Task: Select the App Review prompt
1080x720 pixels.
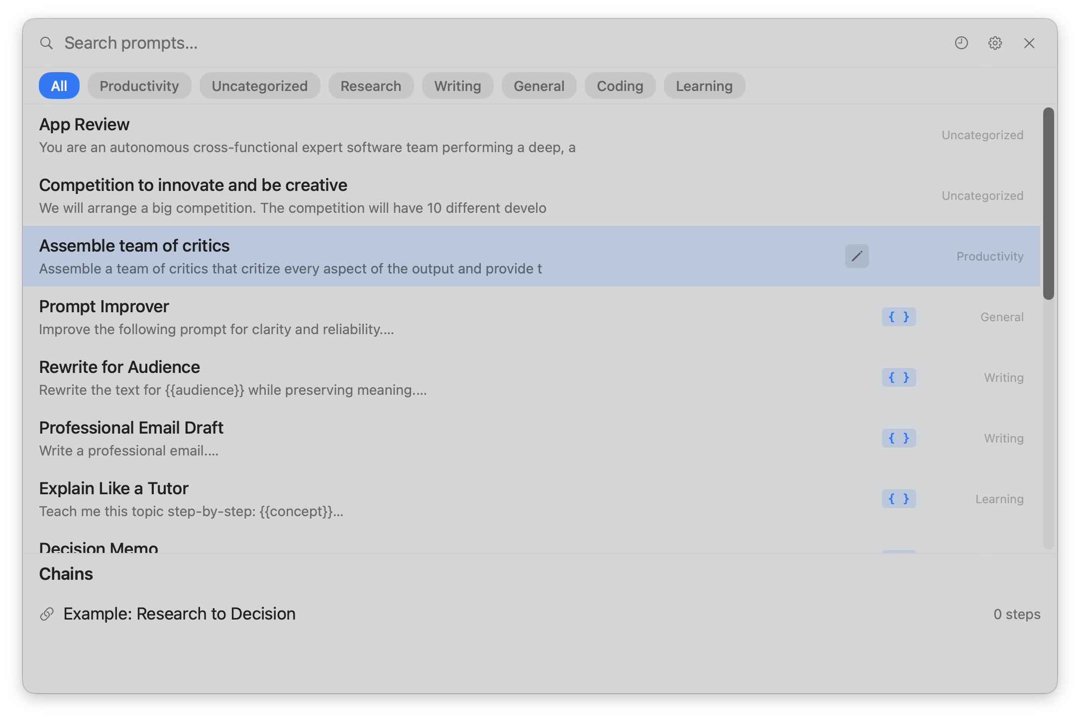Action: click(299, 134)
